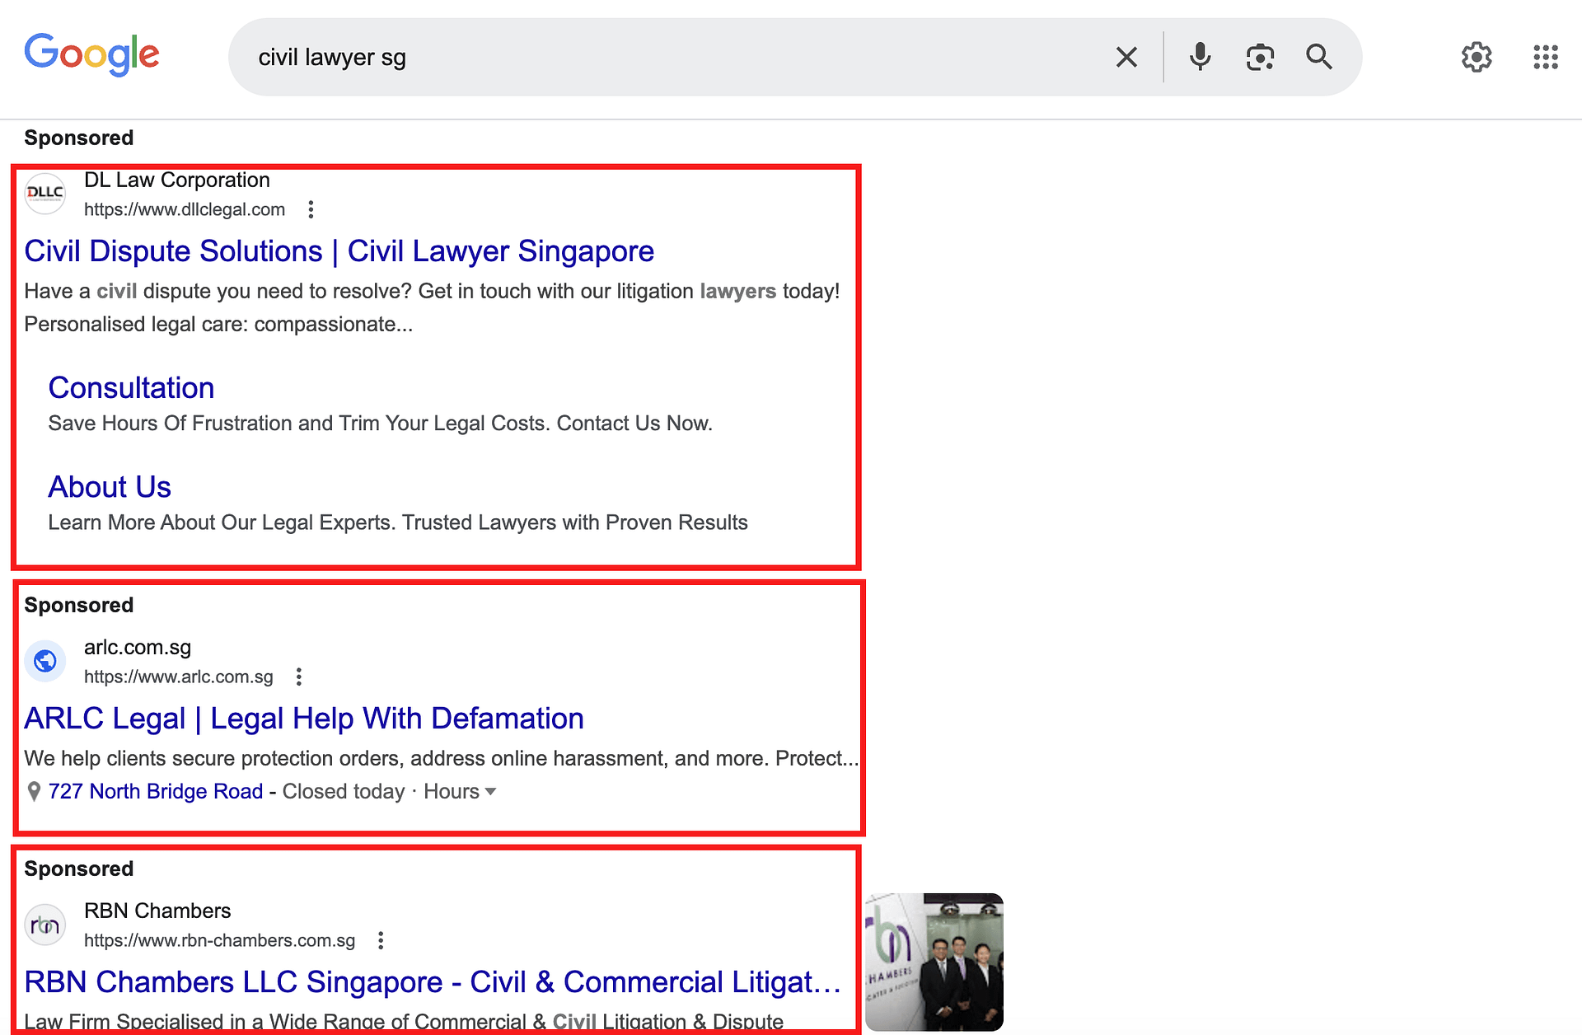This screenshot has height=1035, width=1582.
Task: Open Civil Dispute Solutions ad link
Action: [339, 251]
